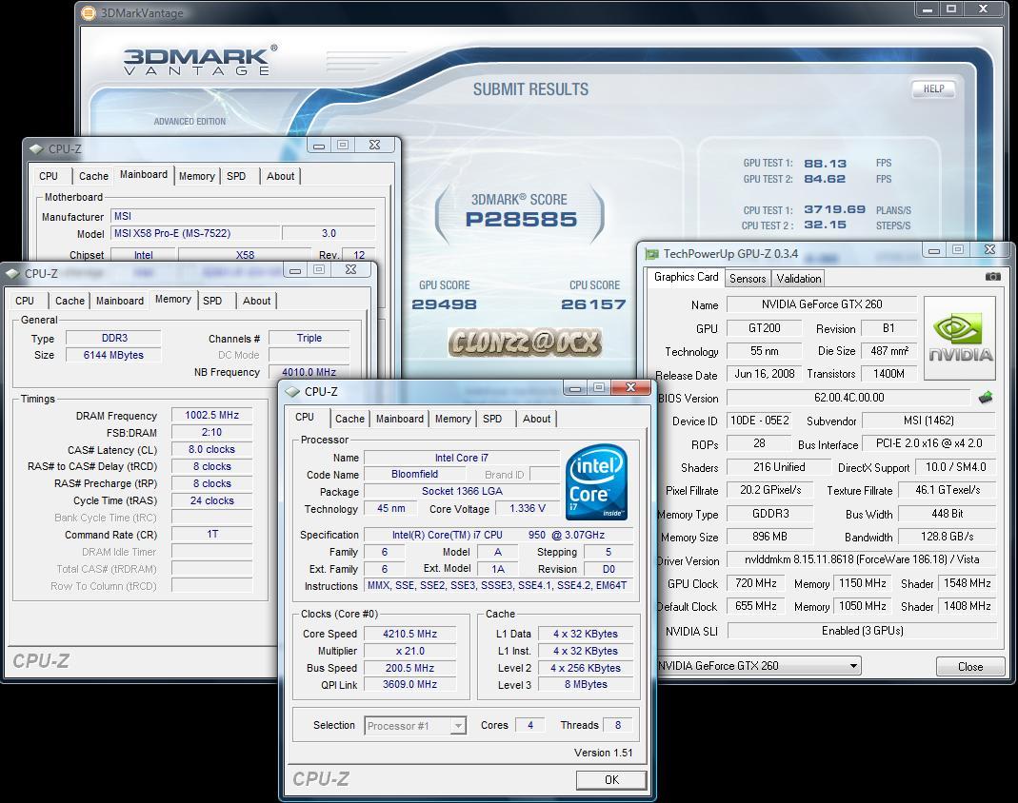Click the Intel Core i7 logo in CPU-Z
Image resolution: width=1018 pixels, height=803 pixels.
(x=596, y=482)
